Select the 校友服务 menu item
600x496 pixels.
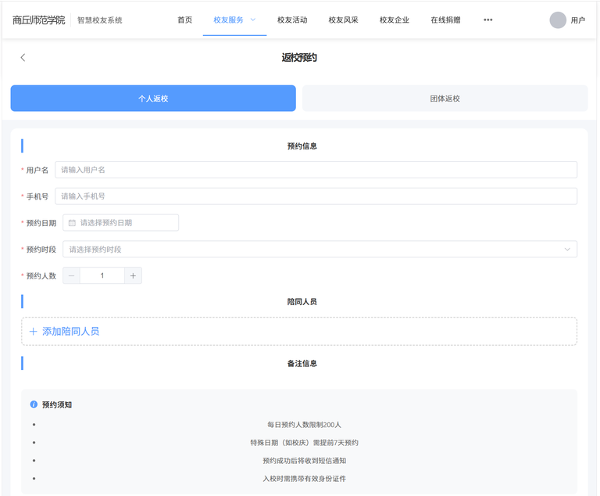[228, 20]
